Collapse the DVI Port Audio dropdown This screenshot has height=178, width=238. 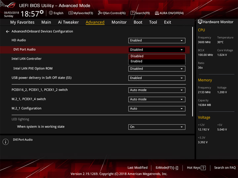(x=157, y=50)
